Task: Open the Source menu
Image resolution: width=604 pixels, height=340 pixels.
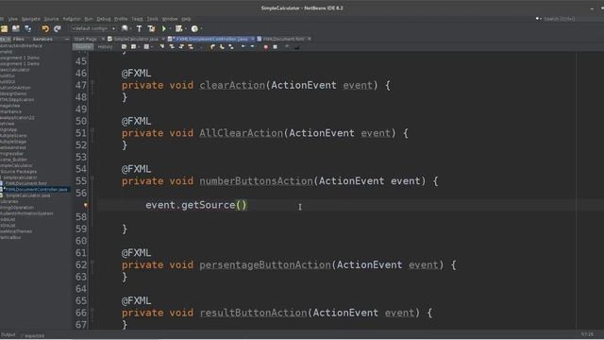Action: [x=51, y=19]
